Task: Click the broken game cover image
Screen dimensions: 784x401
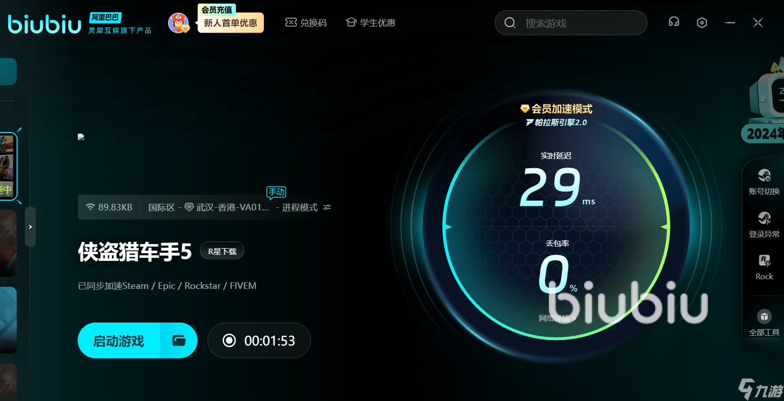Action: click(81, 137)
